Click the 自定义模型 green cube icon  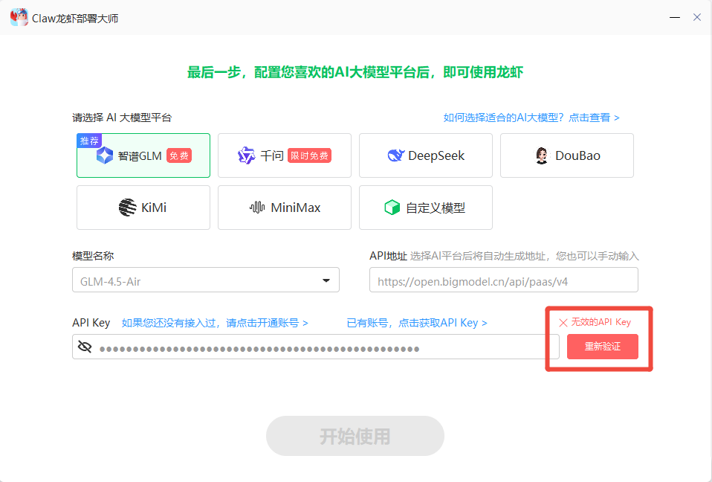[x=390, y=207]
